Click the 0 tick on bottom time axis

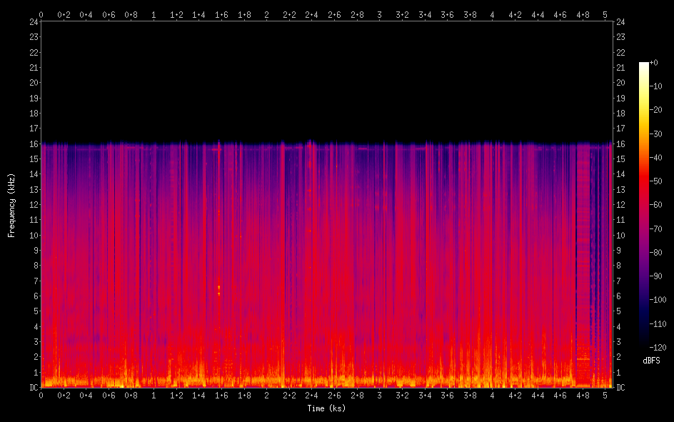tap(41, 395)
